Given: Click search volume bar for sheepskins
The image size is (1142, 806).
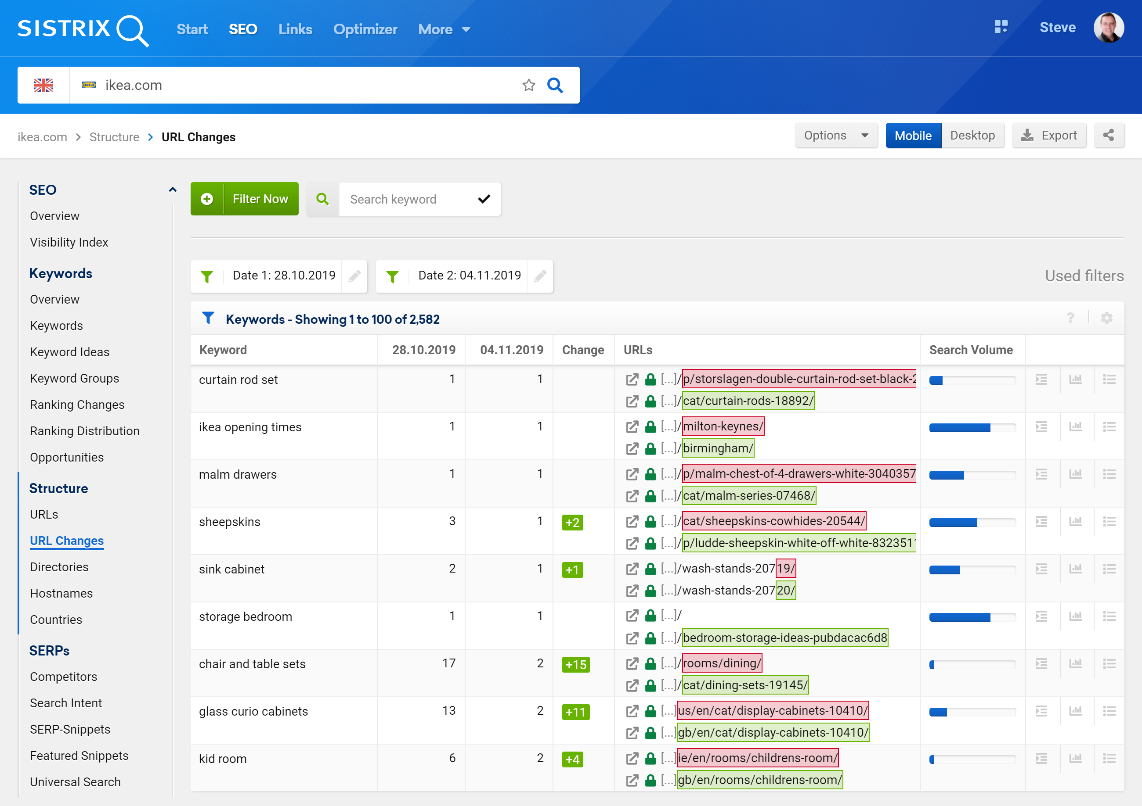Looking at the screenshot, I should (x=972, y=523).
